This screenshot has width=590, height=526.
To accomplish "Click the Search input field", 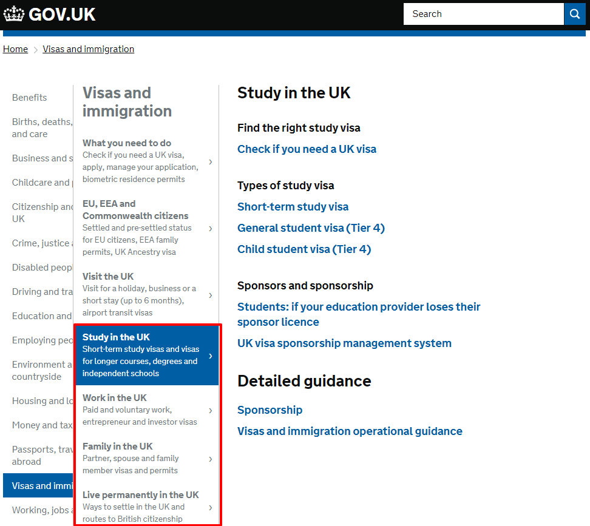I will click(484, 14).
